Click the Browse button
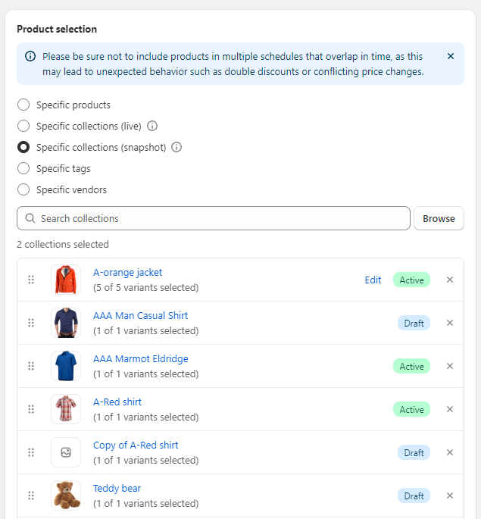This screenshot has height=519, width=481. tap(439, 218)
